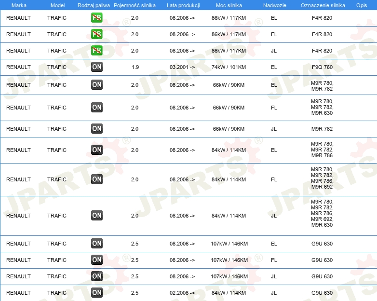Click 86kW / 117KM in EL row
The height and width of the screenshot is (301, 377).
coord(229,18)
